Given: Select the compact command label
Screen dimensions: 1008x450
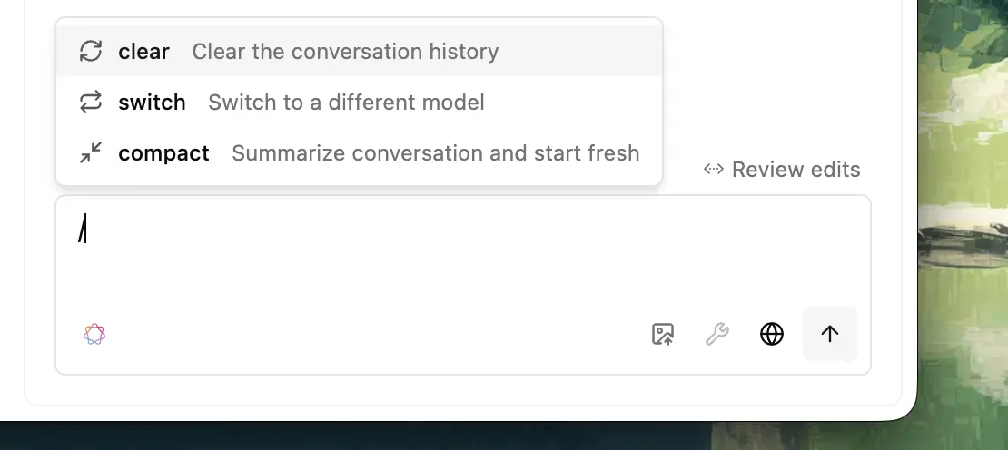Looking at the screenshot, I should click(x=164, y=153).
